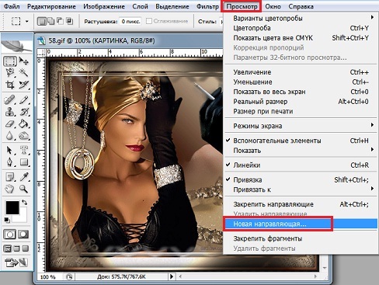Choose Закрепить фрагменты menu item
Screen dimensions: 379x285
click(301, 238)
